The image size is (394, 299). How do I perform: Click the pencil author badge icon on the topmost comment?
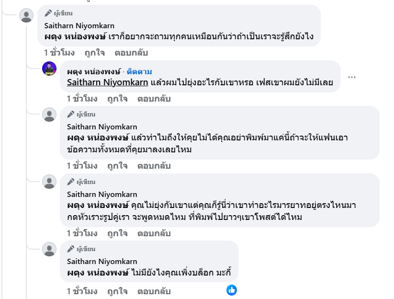48,13
